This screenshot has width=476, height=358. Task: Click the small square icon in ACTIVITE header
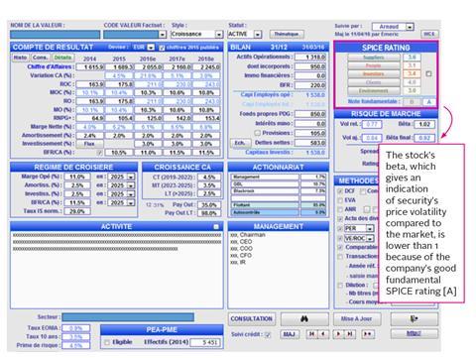(x=216, y=227)
